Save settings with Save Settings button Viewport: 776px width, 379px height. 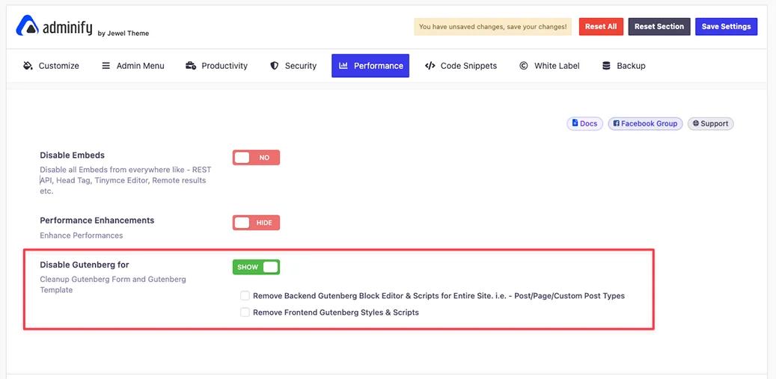[x=726, y=27]
